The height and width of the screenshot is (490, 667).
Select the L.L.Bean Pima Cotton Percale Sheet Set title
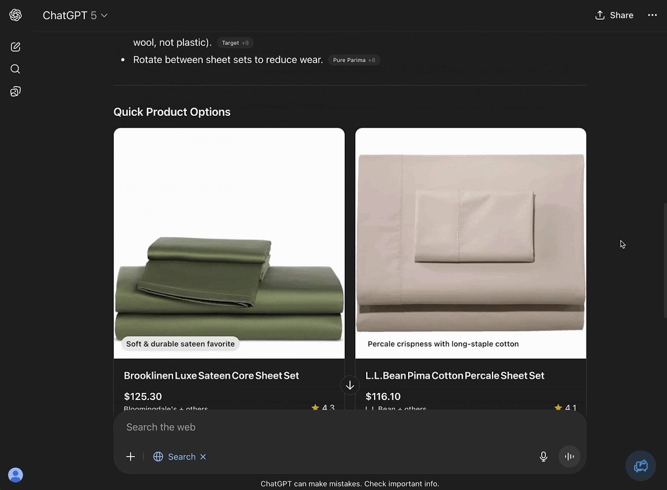(x=454, y=376)
